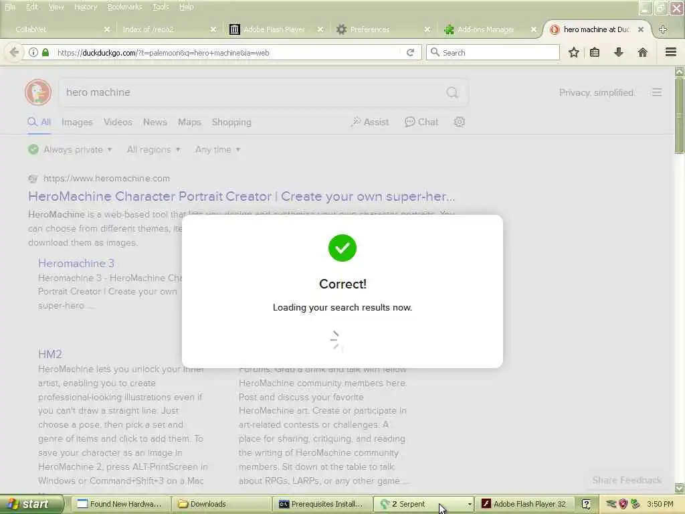Switch to the Add-ons Manager tab
The image size is (685, 514).
click(488, 29)
